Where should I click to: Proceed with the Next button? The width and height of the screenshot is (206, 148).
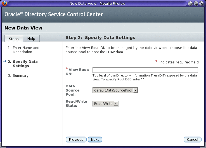click(95, 139)
